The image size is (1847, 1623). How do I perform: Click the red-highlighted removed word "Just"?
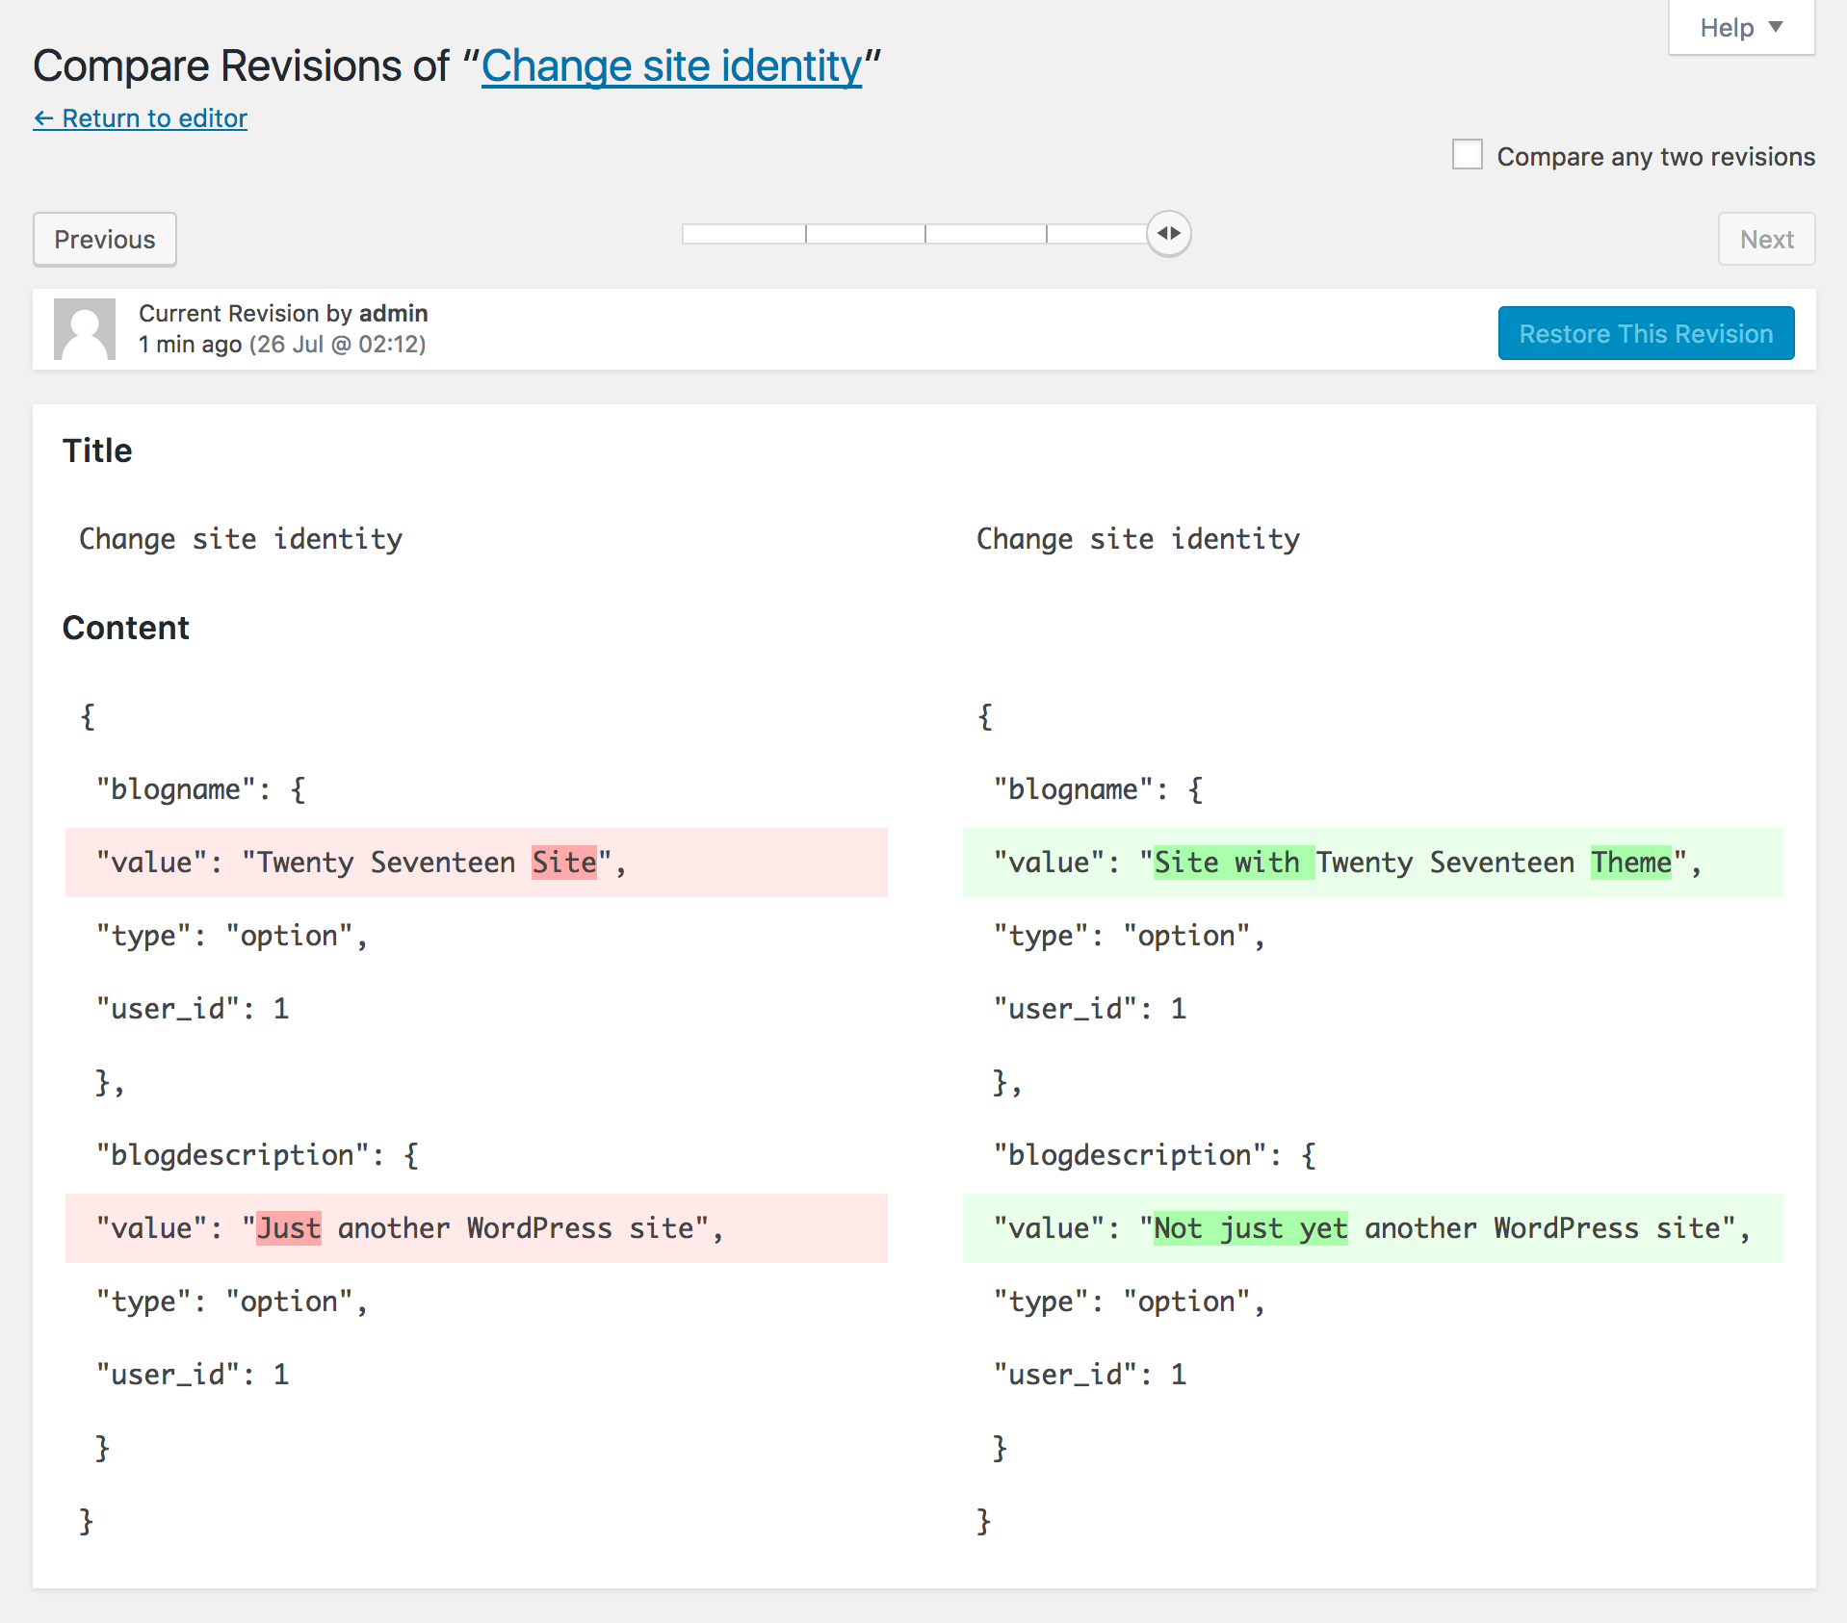click(289, 1228)
